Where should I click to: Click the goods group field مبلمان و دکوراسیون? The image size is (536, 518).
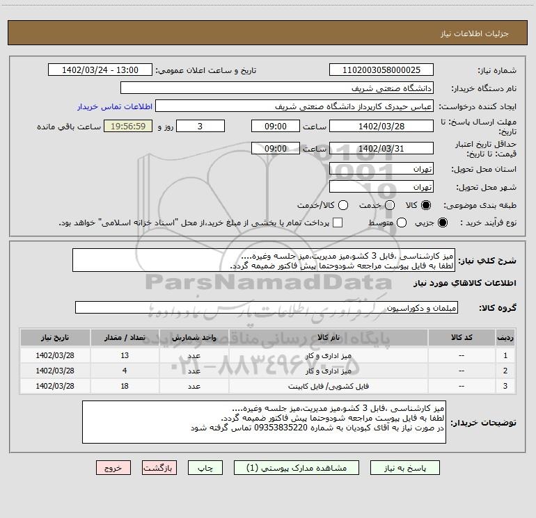click(x=267, y=307)
